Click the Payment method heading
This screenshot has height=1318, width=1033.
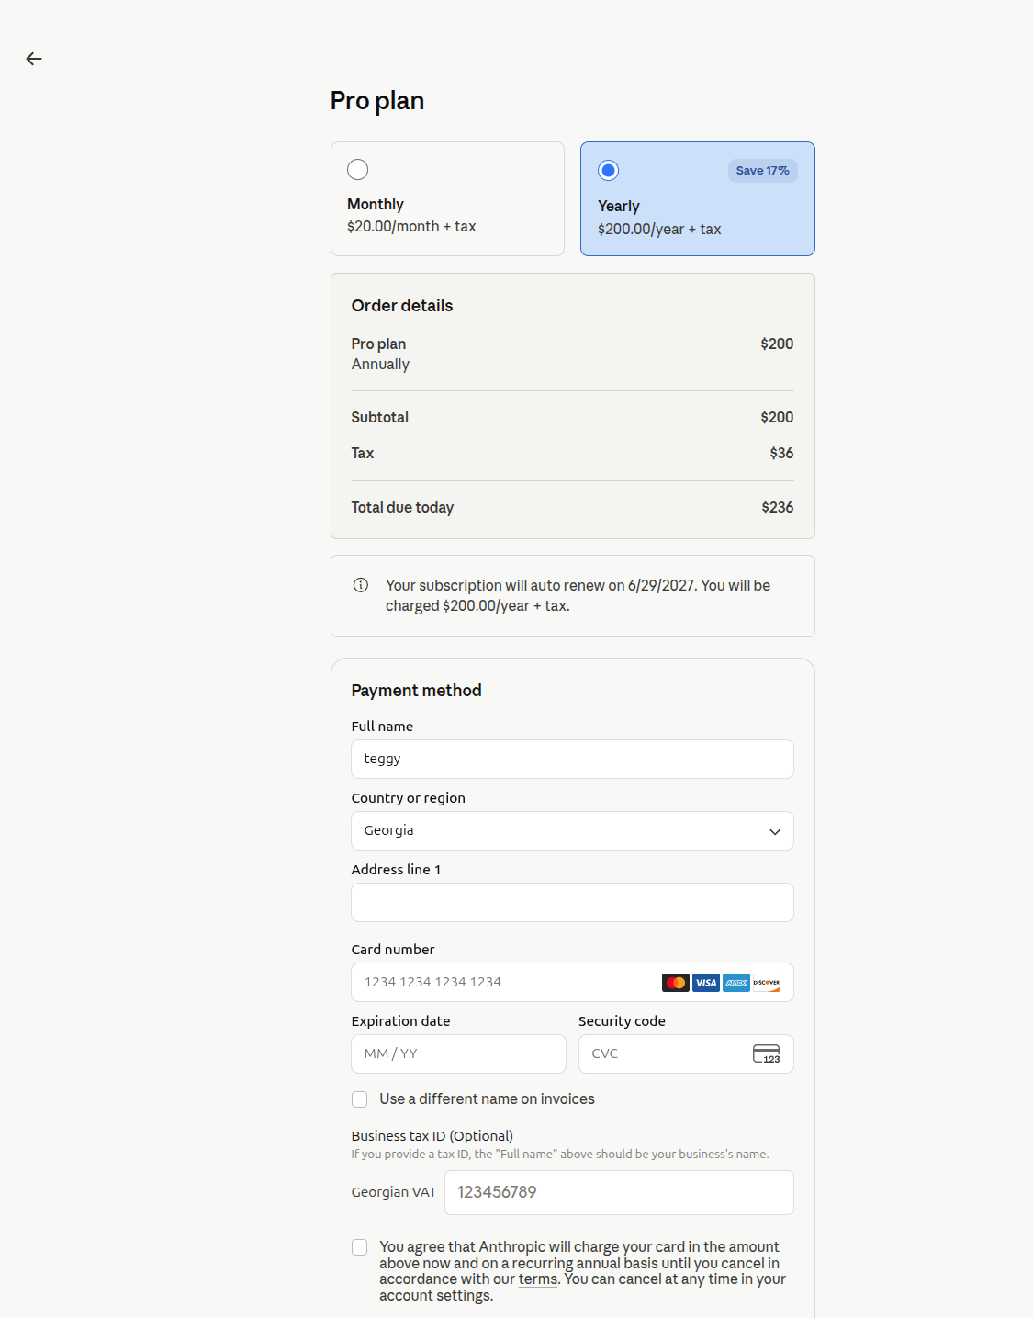tap(416, 691)
